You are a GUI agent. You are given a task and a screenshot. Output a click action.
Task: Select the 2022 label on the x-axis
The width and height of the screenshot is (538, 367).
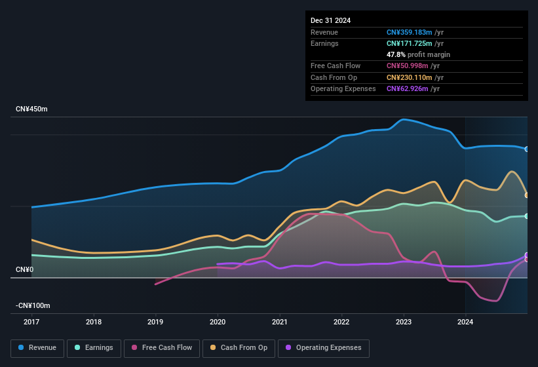pos(341,322)
